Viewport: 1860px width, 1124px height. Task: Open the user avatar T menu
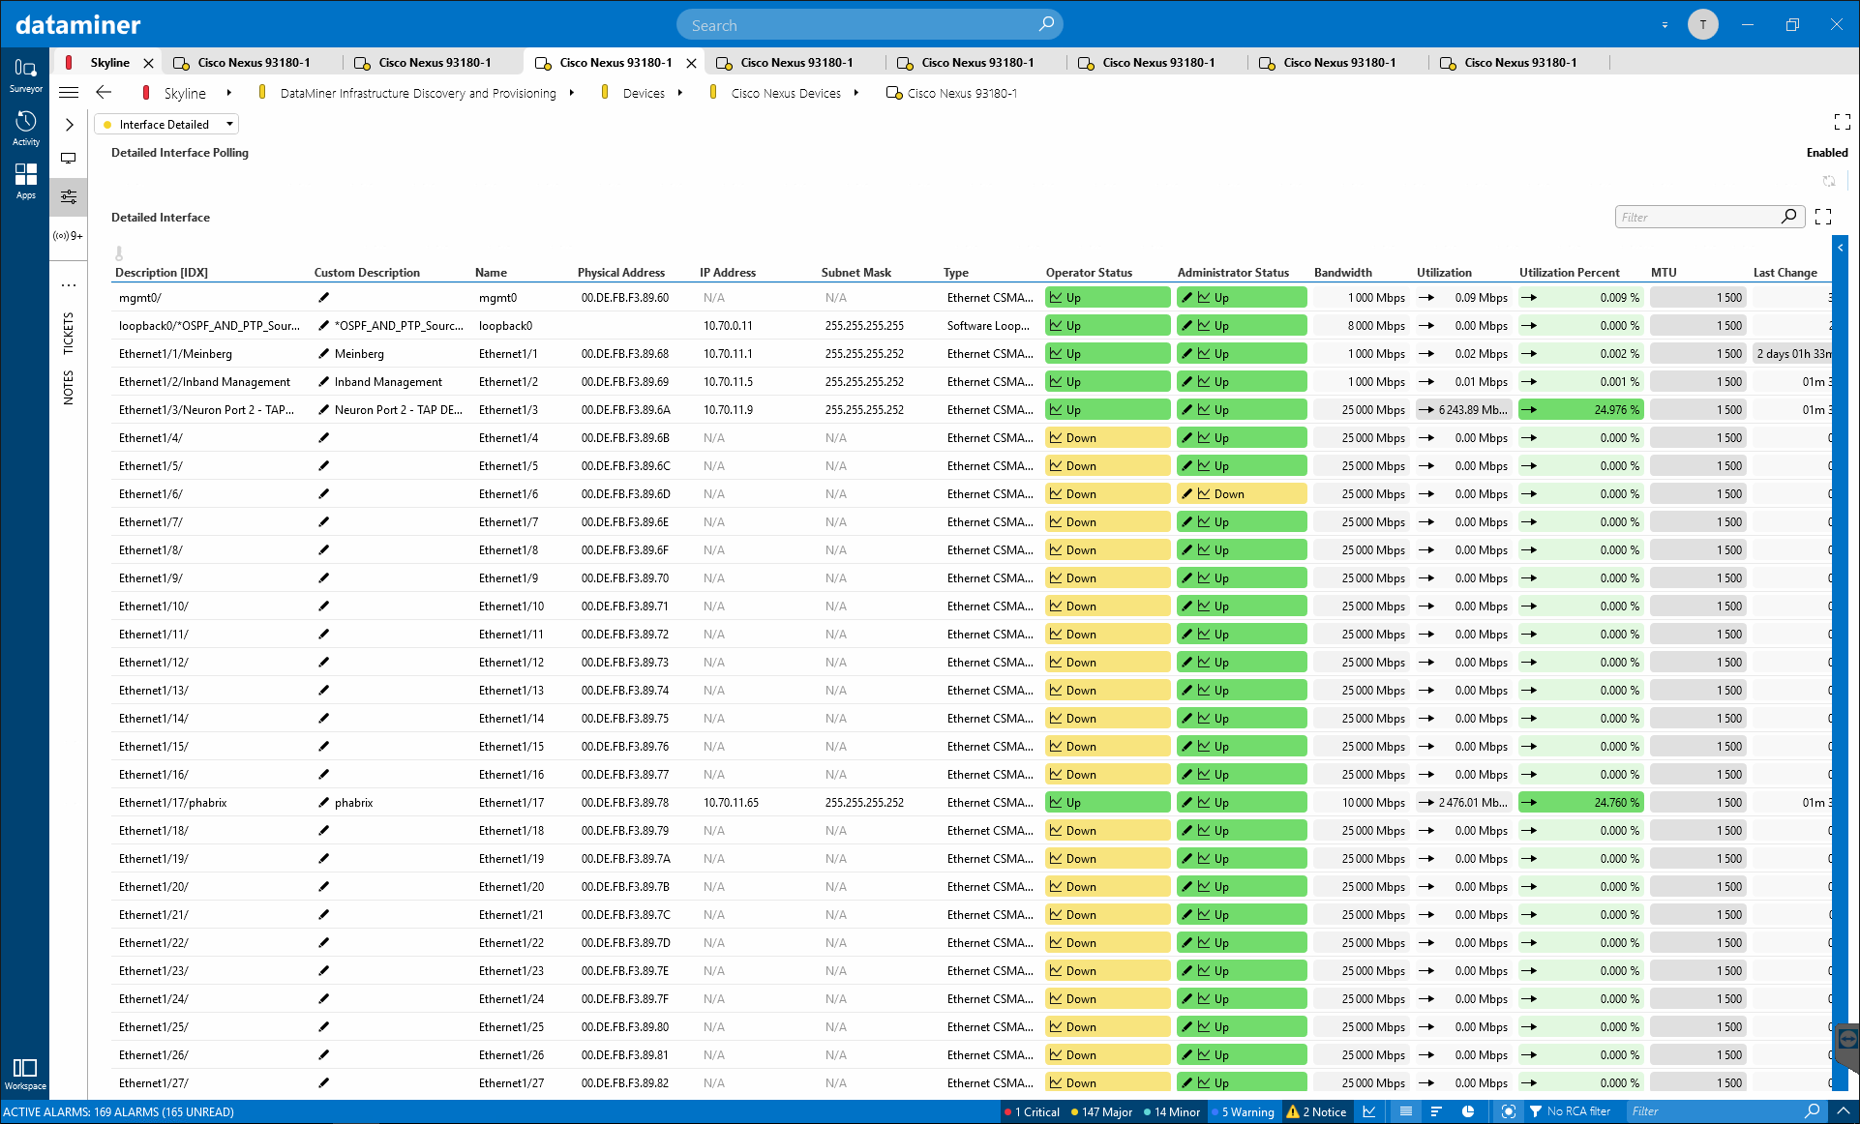click(1702, 24)
